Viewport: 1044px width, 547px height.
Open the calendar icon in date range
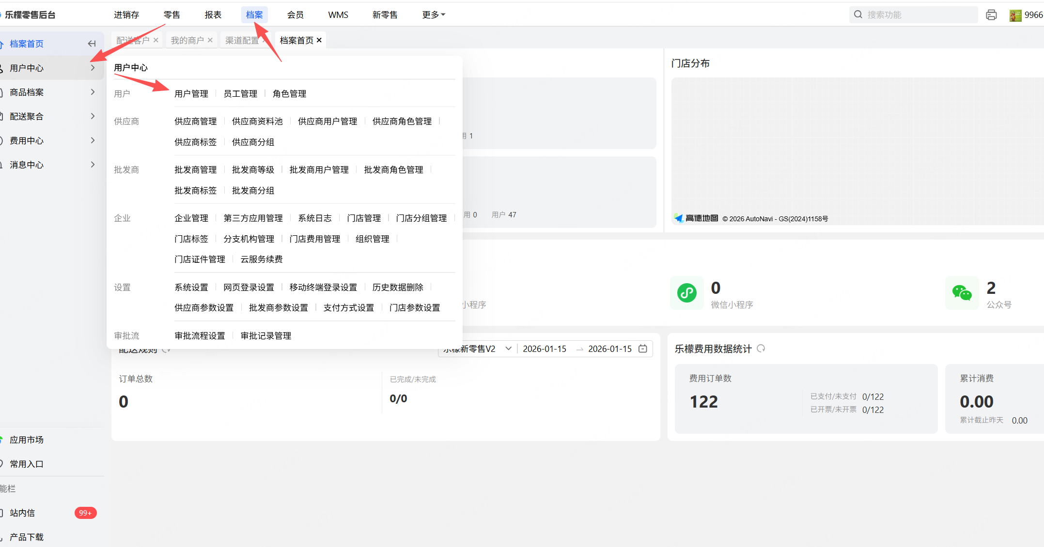click(x=643, y=349)
